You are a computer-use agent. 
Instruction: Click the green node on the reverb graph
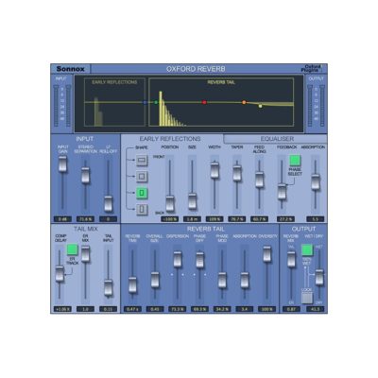156,102
